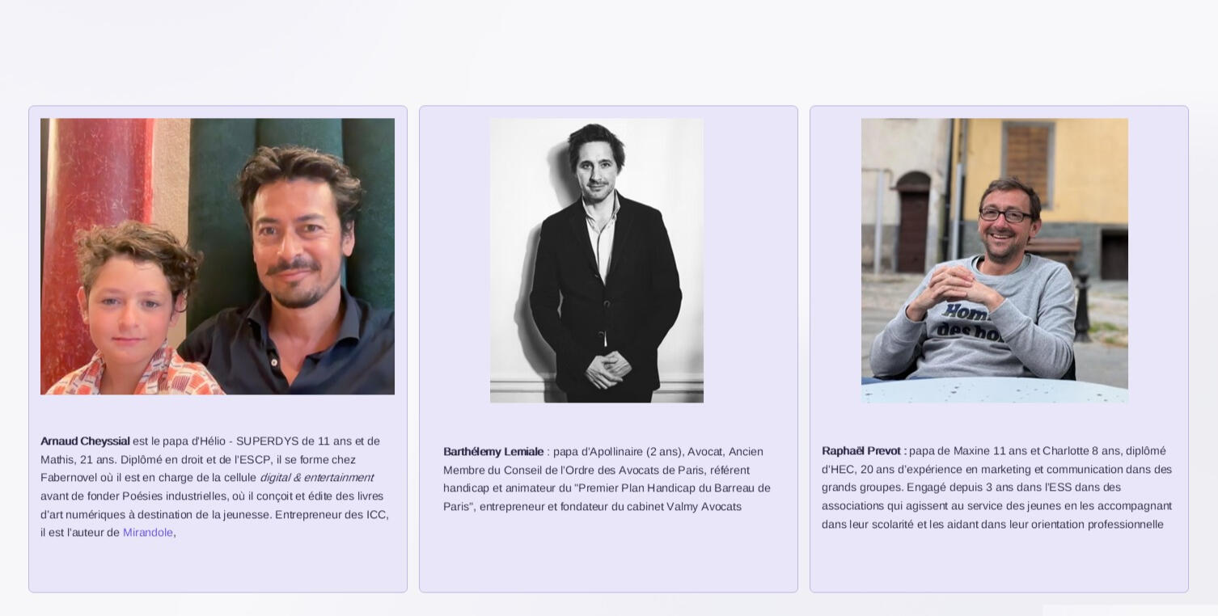Click "Entrepreneur des ICC" in the first card

[x=332, y=515]
